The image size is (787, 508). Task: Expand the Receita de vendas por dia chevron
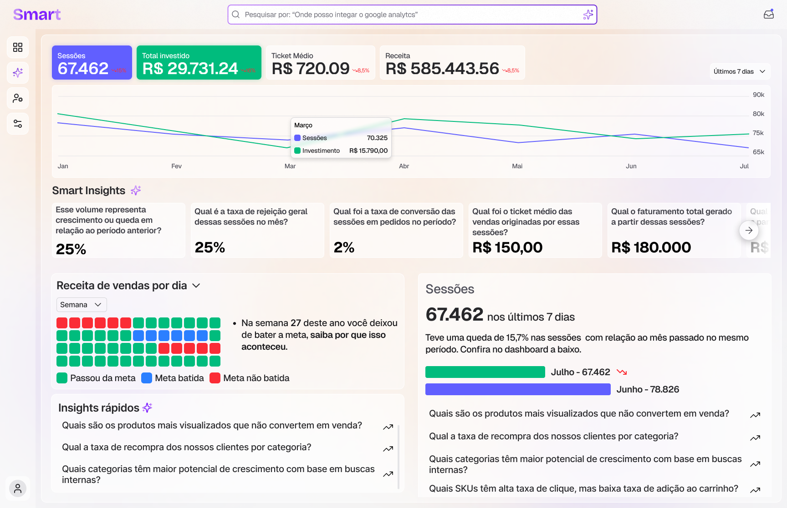tap(196, 286)
